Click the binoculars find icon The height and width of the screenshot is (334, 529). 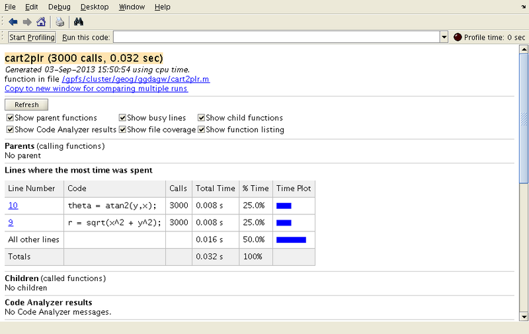pos(79,22)
